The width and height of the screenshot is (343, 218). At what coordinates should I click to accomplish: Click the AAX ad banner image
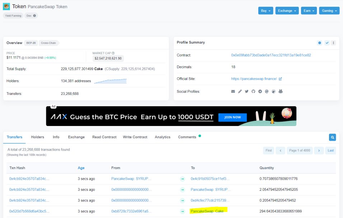171,116
